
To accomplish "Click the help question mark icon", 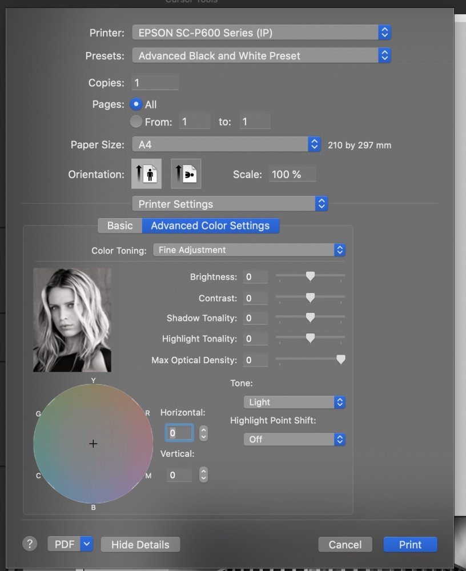I will click(30, 544).
